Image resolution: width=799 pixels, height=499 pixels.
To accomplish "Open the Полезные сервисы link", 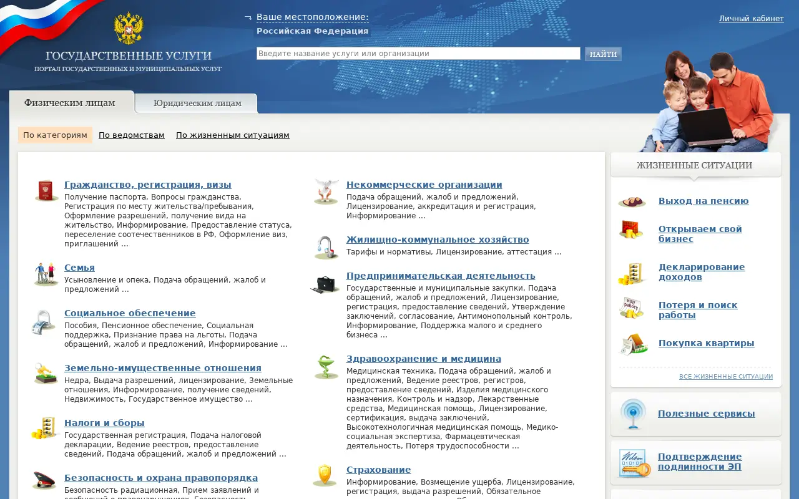I will [x=707, y=414].
